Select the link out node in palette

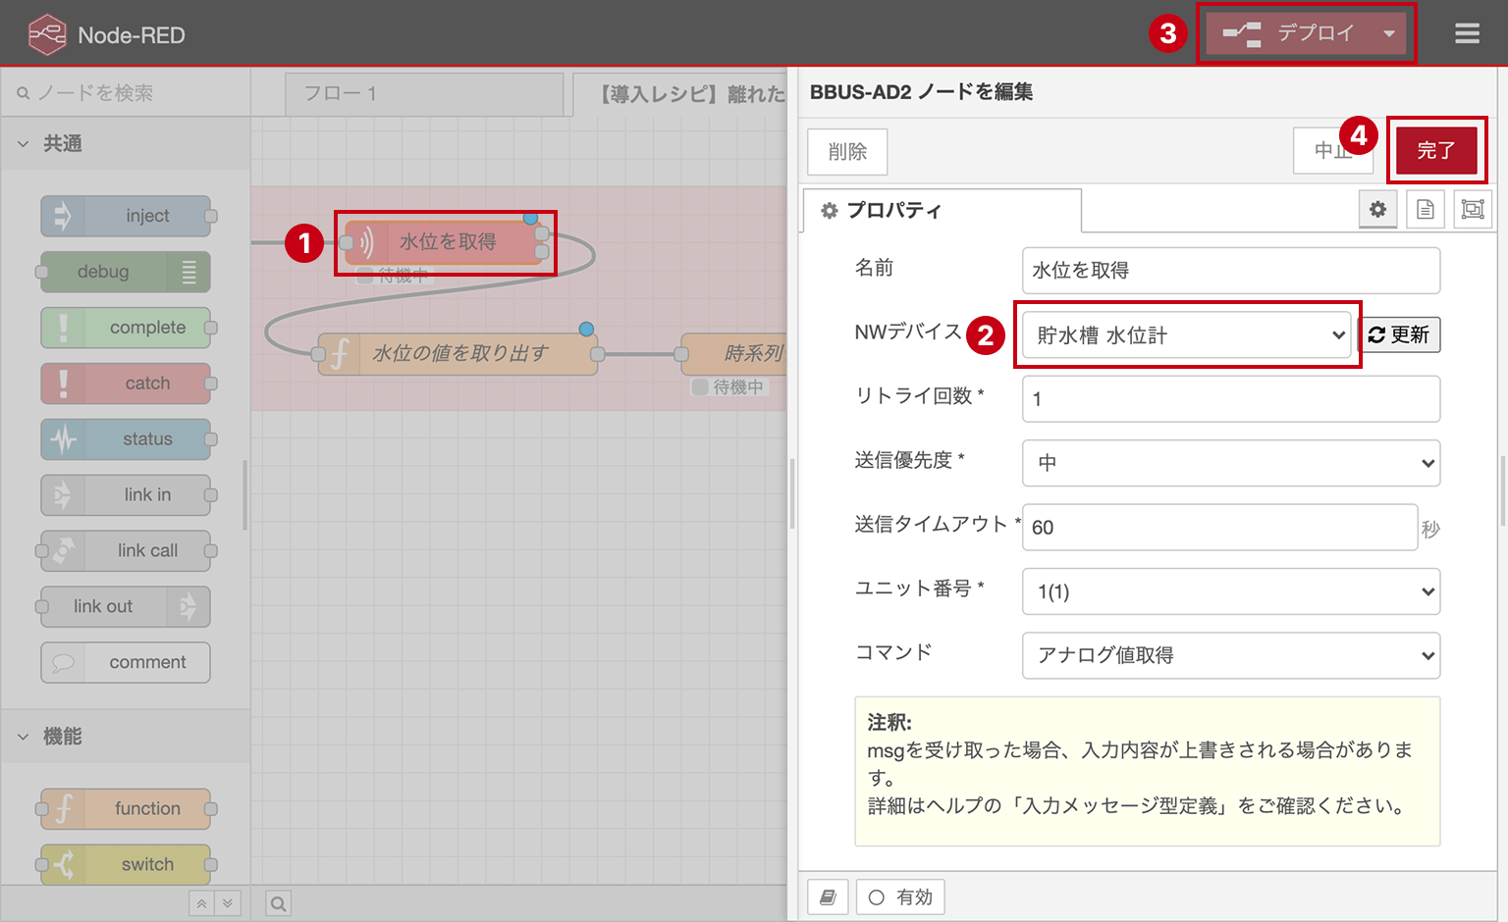[126, 607]
